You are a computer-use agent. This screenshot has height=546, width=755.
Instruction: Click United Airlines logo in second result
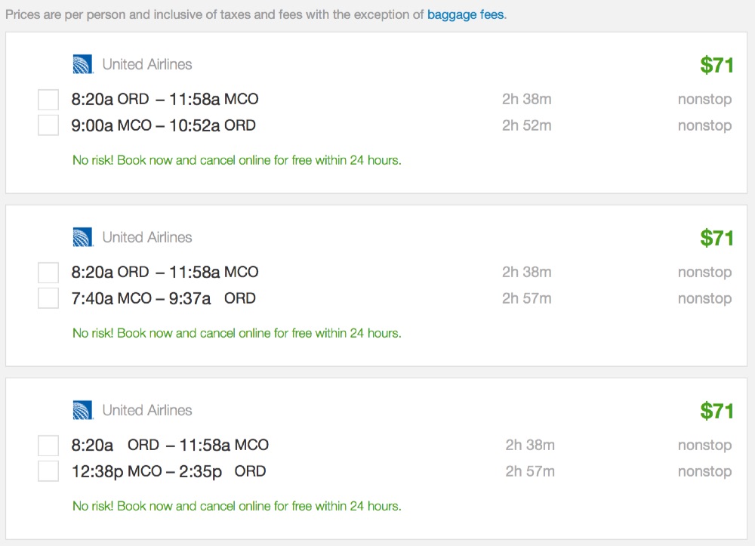pos(82,238)
